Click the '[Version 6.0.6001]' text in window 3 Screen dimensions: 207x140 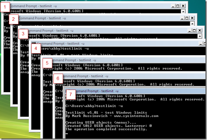80,35
